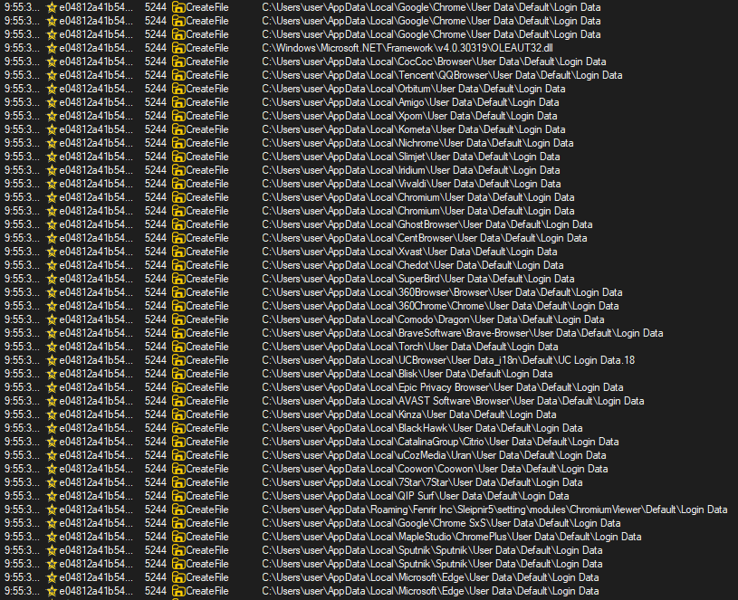Click the process icon in the Comodo Dragon row

(52, 319)
